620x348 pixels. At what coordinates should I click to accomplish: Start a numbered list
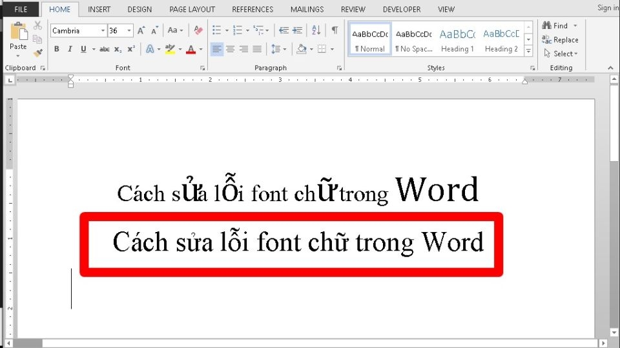tap(238, 30)
